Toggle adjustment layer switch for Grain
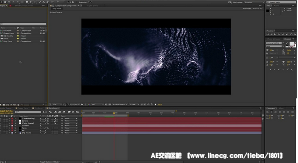The image size is (298, 163). pyautogui.click(x=55, y=121)
